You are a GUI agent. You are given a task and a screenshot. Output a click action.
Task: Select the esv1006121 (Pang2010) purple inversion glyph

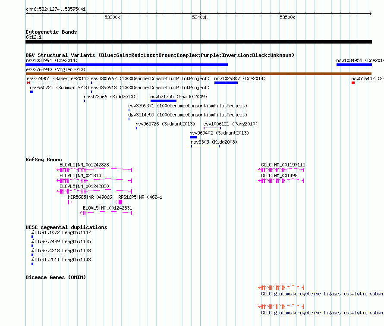tap(212, 128)
